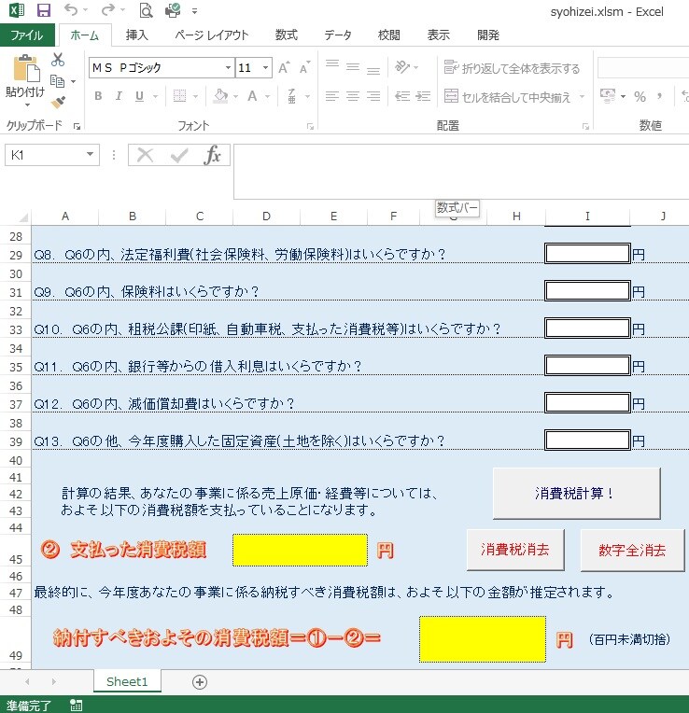Toggle merge and center セルを結合して中央揃え
Image resolution: width=689 pixels, height=713 pixels.
click(x=508, y=96)
